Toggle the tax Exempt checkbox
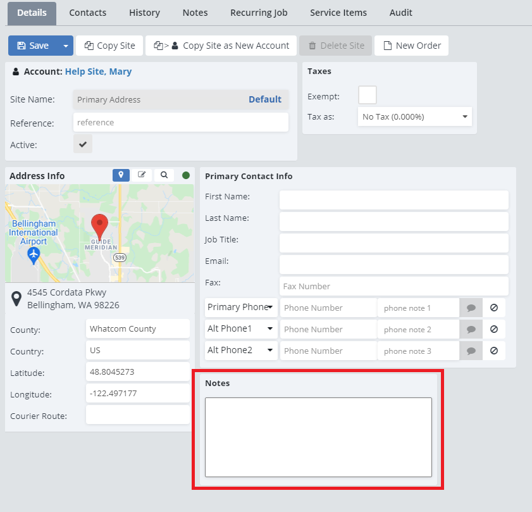The height and width of the screenshot is (512, 532). coord(367,96)
